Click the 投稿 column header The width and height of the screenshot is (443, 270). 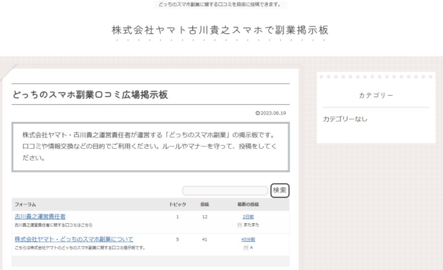(205, 204)
